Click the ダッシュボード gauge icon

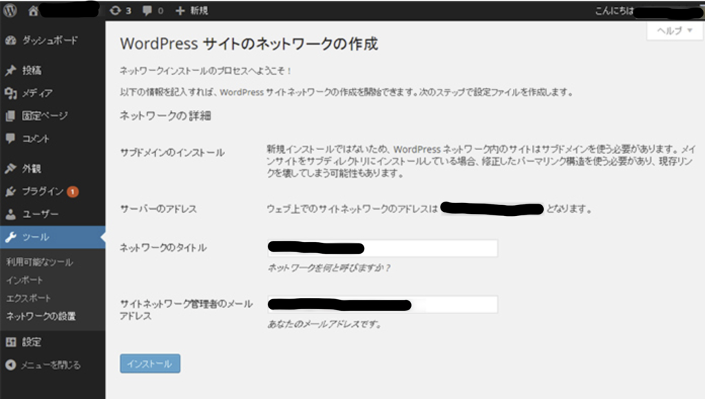(11, 41)
